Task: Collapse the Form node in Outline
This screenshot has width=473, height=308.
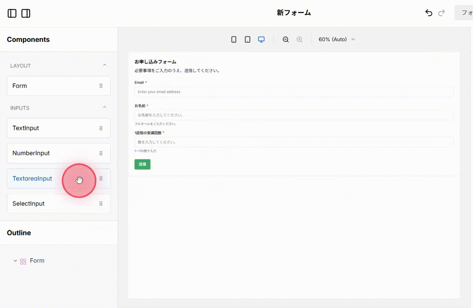Action: click(x=15, y=260)
